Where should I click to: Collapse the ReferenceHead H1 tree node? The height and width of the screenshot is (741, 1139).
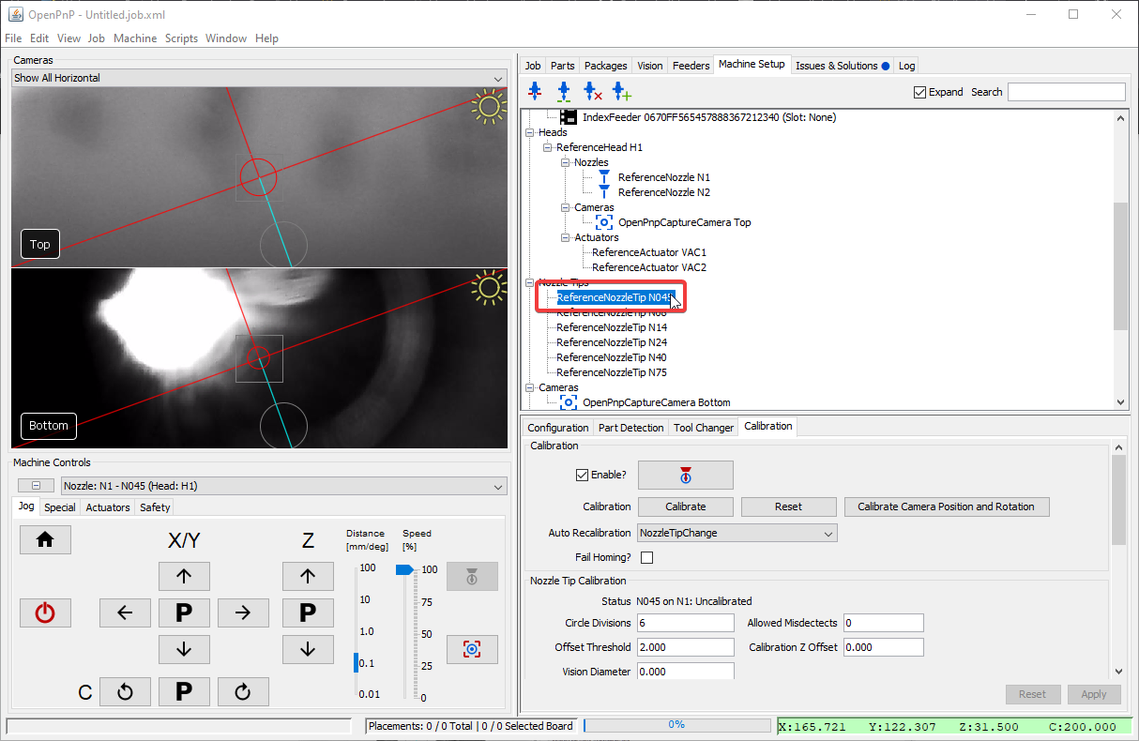(x=548, y=147)
